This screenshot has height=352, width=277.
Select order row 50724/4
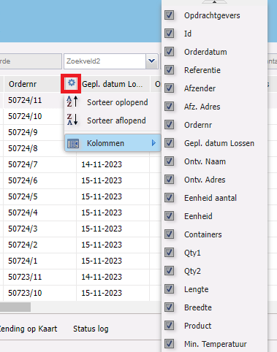[23, 213]
